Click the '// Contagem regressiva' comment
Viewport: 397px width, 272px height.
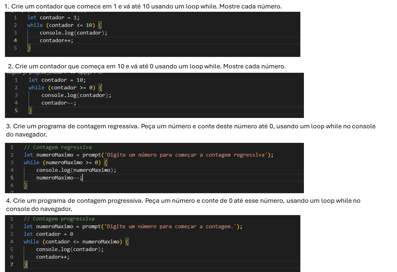click(x=58, y=147)
